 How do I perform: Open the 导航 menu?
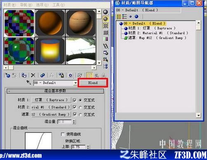click(x=26, y=5)
